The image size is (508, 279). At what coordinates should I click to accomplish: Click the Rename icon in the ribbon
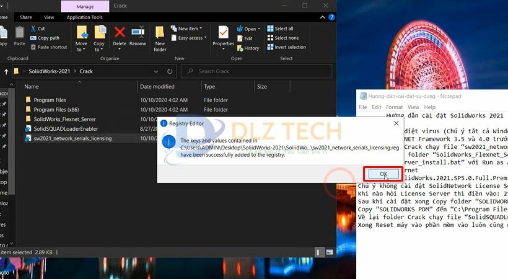click(138, 32)
